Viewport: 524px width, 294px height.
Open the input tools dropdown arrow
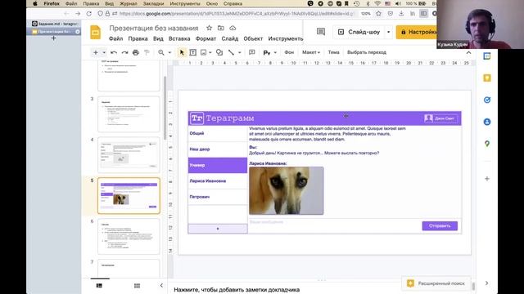click(275, 52)
